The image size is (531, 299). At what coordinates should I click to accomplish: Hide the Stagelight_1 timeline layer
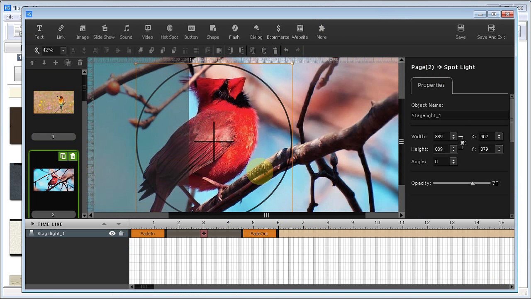pyautogui.click(x=112, y=233)
